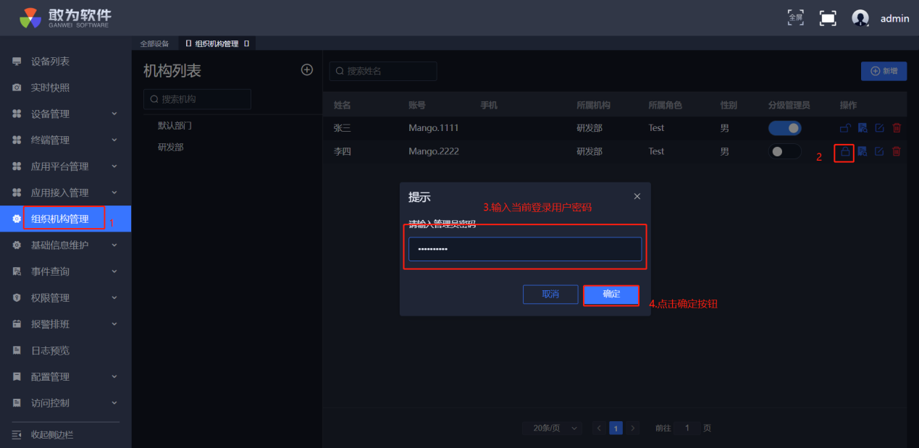
Task: Expand 设备管理 with its chevron
Action: coord(114,114)
